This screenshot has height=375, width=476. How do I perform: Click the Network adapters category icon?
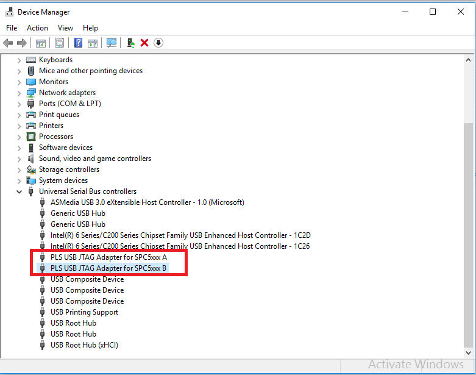click(x=31, y=93)
